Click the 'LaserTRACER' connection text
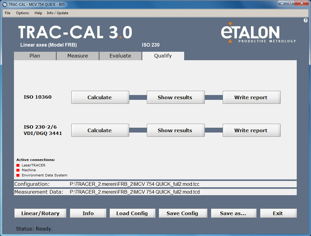Image resolution: width=311 pixels, height=236 pixels. pyautogui.click(x=33, y=165)
